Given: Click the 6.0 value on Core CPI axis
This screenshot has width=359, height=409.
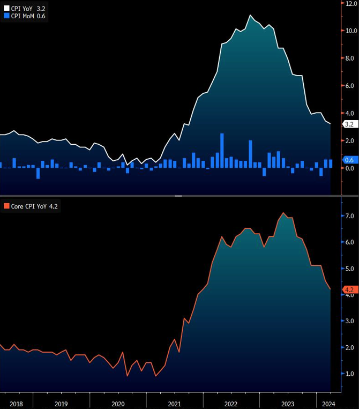Looking at the screenshot, I should click(349, 242).
